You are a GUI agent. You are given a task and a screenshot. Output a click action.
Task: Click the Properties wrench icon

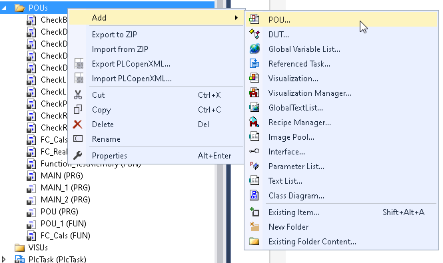click(x=78, y=155)
